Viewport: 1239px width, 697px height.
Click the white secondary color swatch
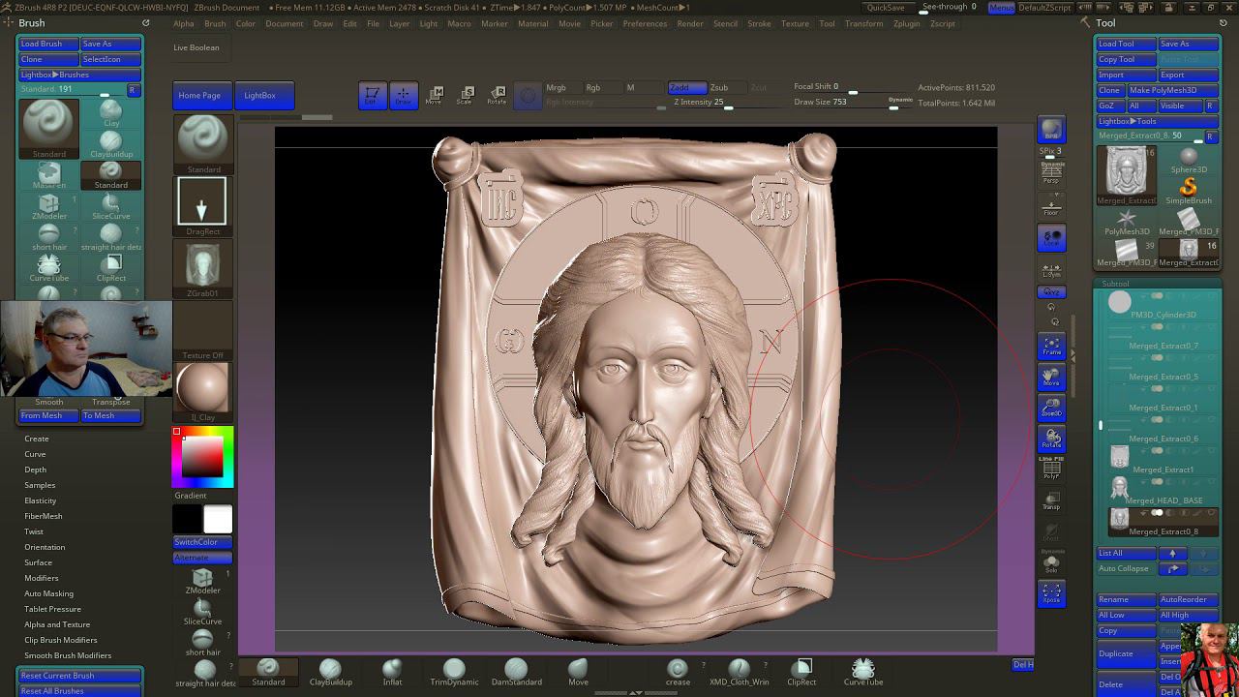click(218, 520)
